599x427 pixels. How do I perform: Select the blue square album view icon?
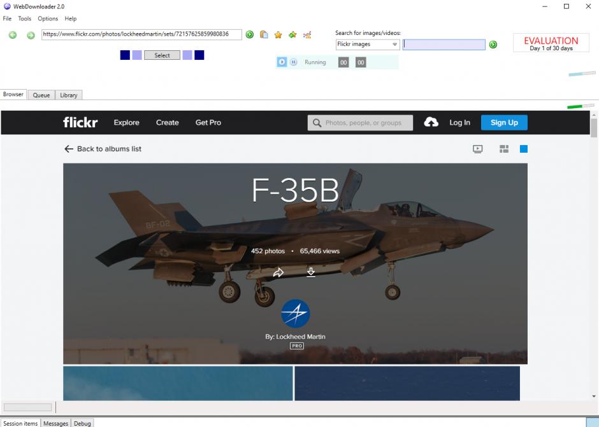coord(524,149)
